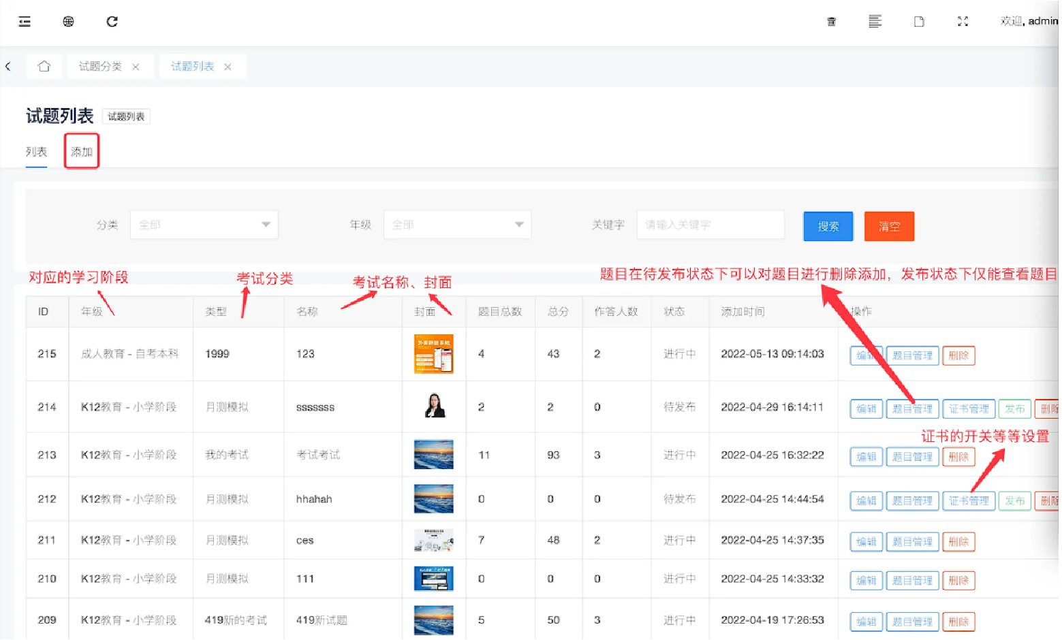
Task: Click the refresh page icon
Action: point(112,22)
